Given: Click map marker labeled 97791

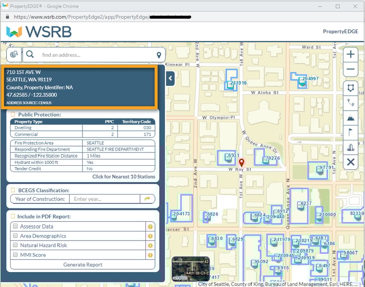Looking at the screenshot, I should point(320,171).
